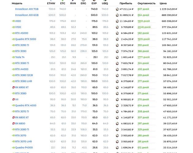
Task: Click coin icon in RTX 3080 12GB row
Action: [x=117, y=75]
